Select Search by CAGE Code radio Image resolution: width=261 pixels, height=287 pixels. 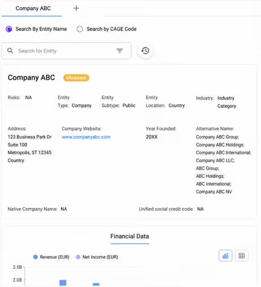[x=80, y=29]
